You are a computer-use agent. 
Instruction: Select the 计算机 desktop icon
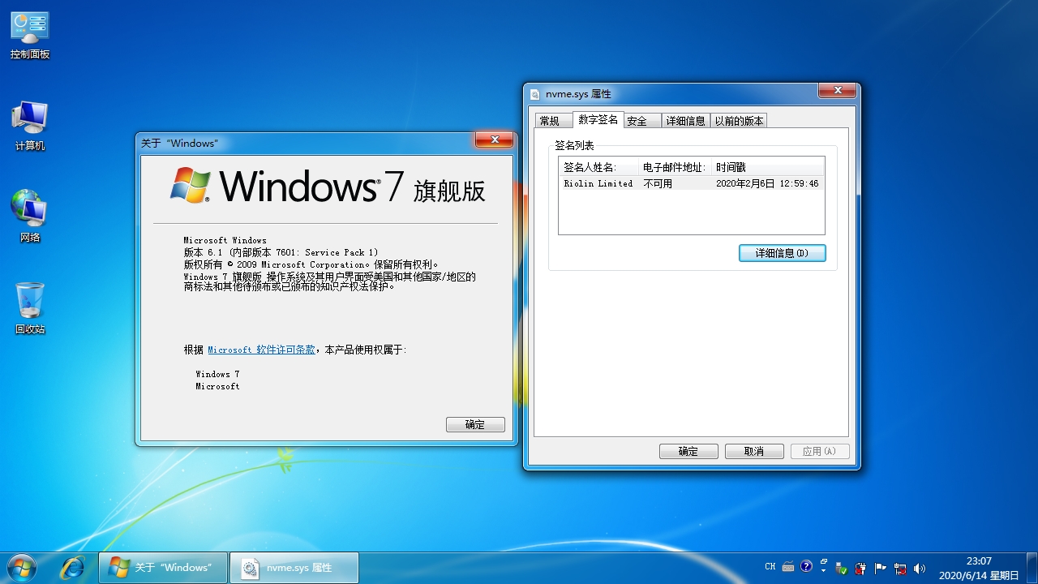point(30,127)
